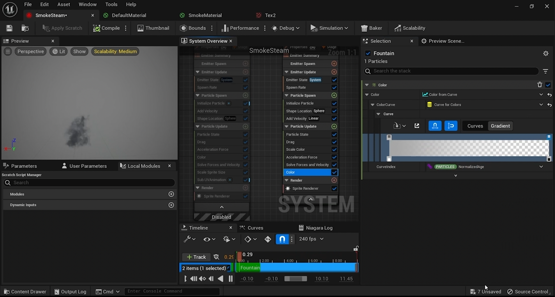Browse to asset in Content Browser icon
The image size is (555, 297).
coord(25,28)
